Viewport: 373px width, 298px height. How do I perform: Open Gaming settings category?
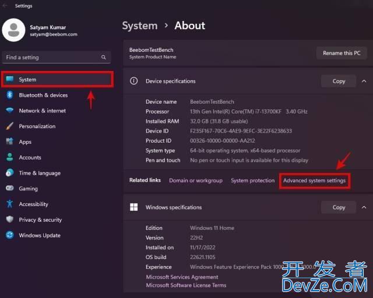pos(57,189)
